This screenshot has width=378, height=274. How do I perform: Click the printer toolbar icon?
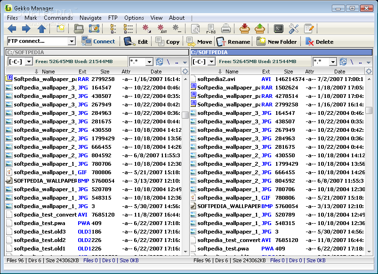(226, 29)
